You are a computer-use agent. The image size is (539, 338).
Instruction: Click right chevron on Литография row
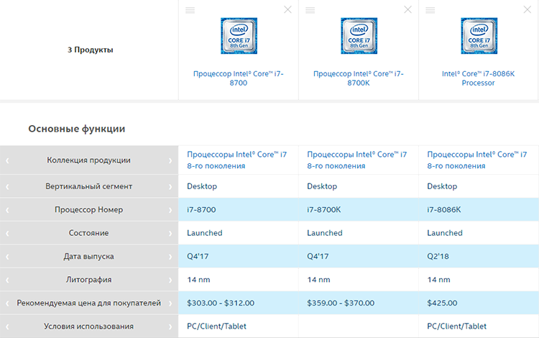click(x=170, y=280)
